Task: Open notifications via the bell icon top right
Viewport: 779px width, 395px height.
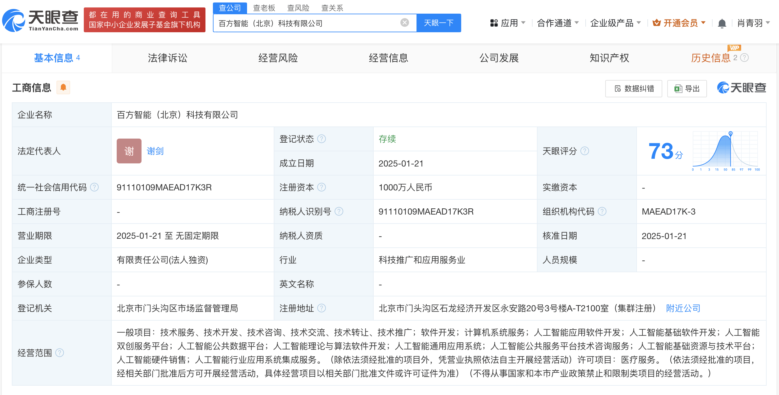Action: (722, 23)
